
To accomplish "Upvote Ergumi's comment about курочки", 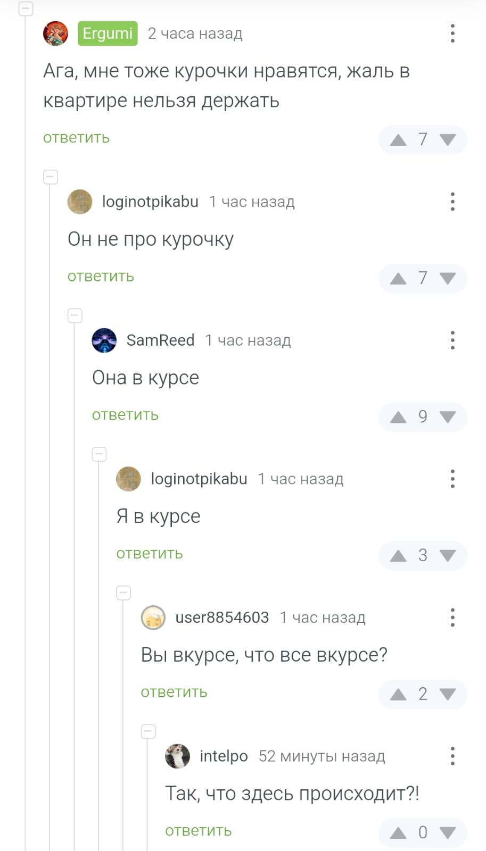I will click(x=398, y=140).
